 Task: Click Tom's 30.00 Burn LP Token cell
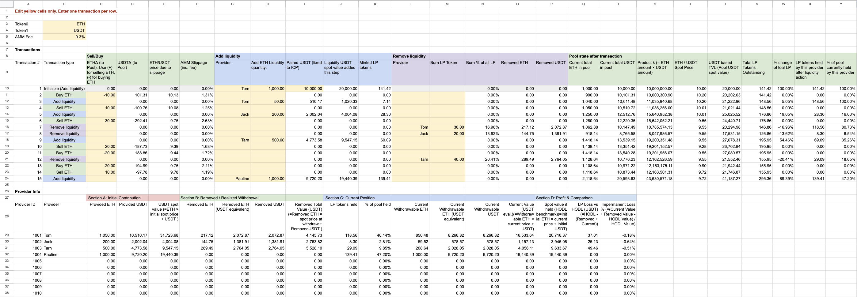(447, 127)
